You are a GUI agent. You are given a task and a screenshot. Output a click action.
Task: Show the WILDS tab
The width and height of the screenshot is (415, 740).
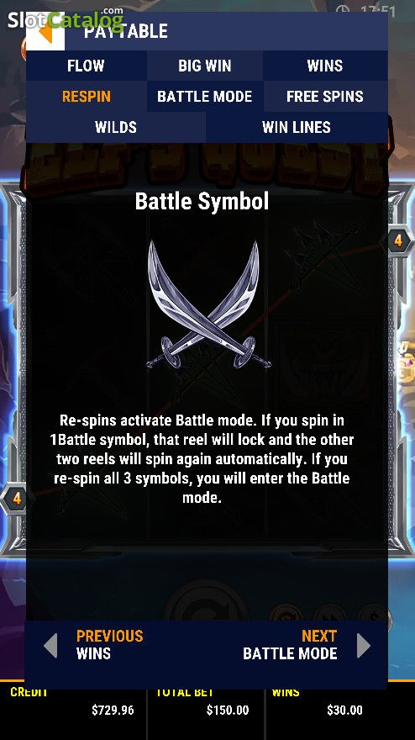pos(116,127)
